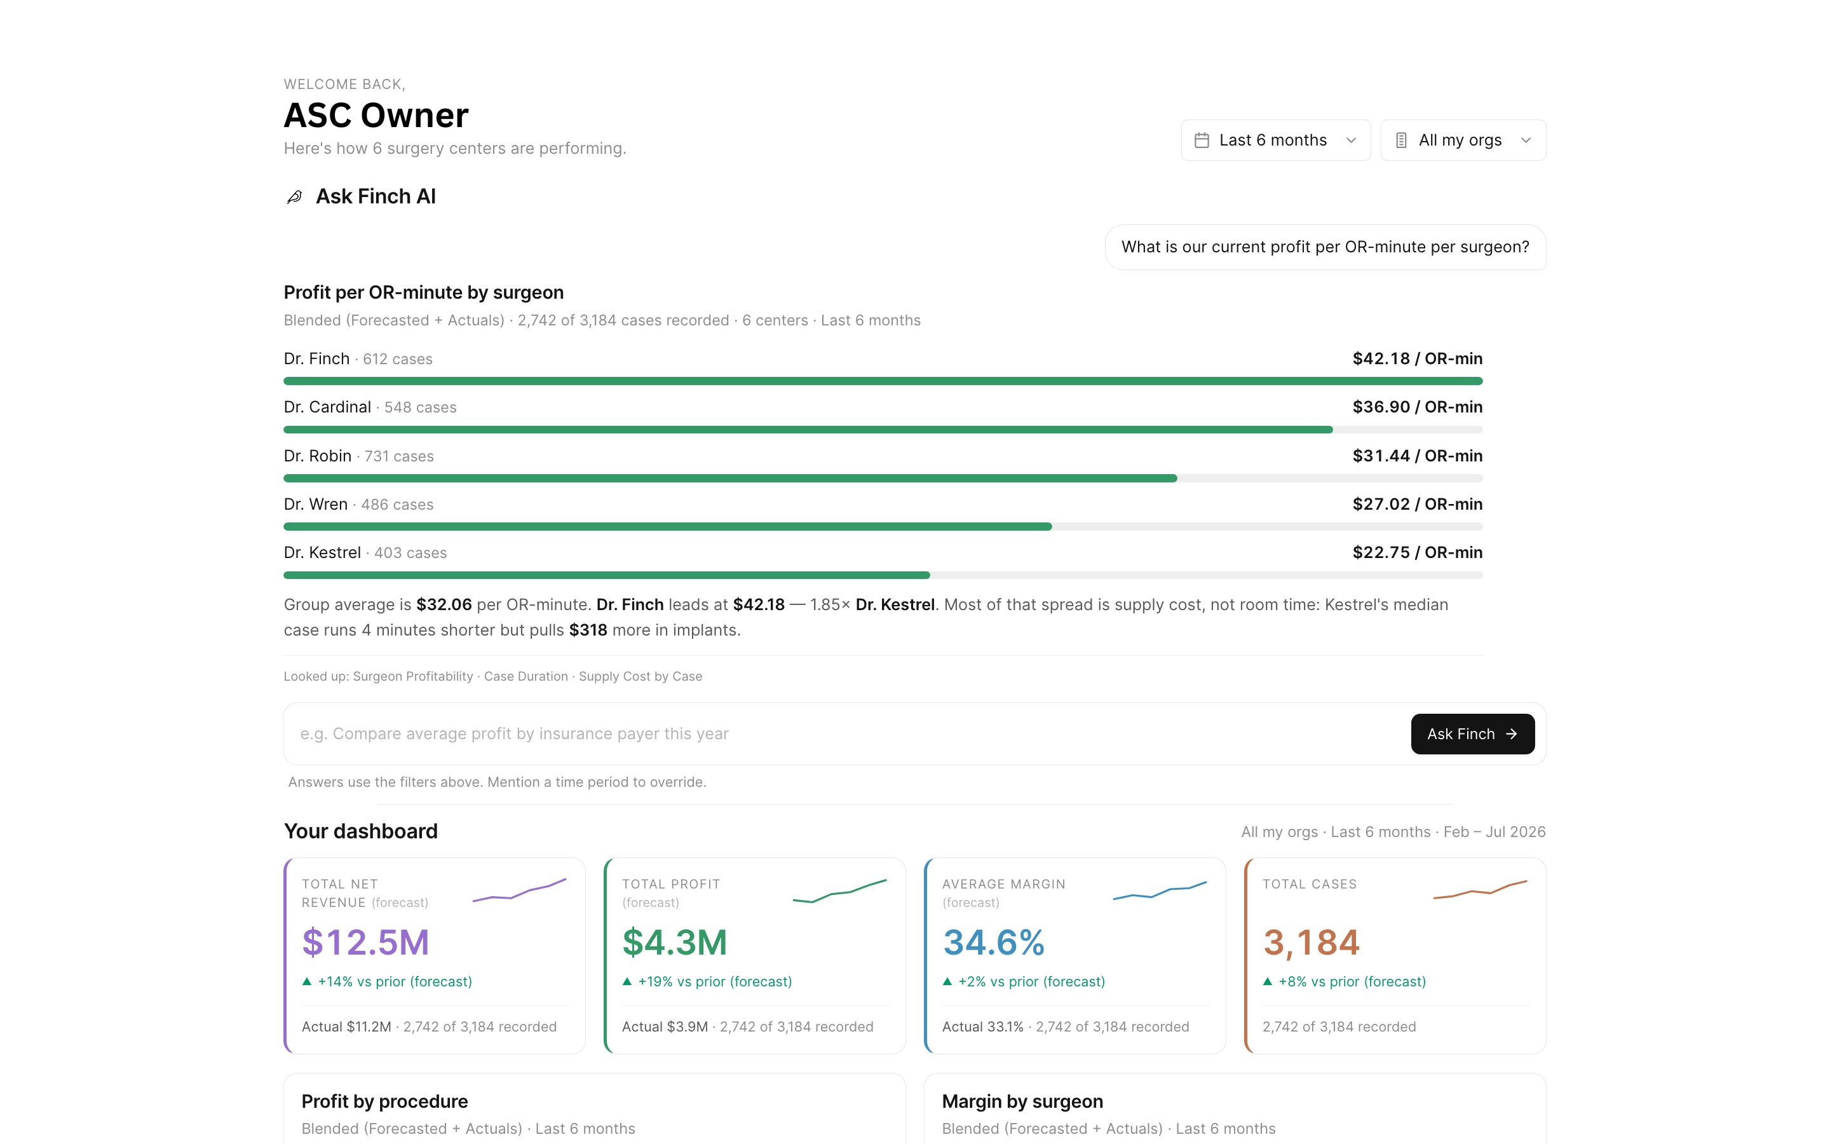Click the ASC Owner page heading
This screenshot has height=1144, width=1830.
(x=376, y=116)
